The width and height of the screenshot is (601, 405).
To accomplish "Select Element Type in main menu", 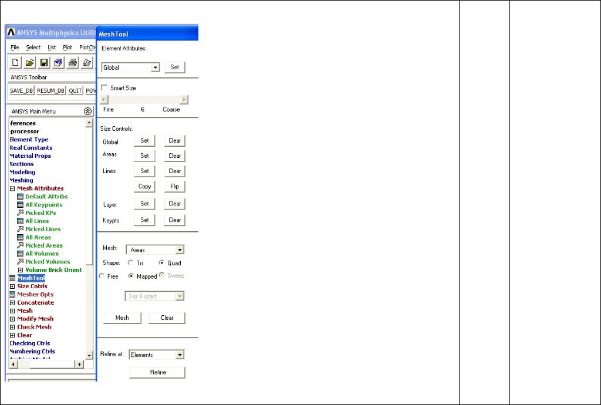I will click(x=29, y=140).
